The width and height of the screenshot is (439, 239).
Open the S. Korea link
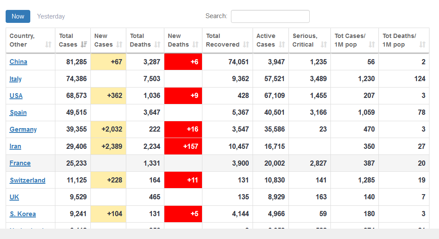22,214
